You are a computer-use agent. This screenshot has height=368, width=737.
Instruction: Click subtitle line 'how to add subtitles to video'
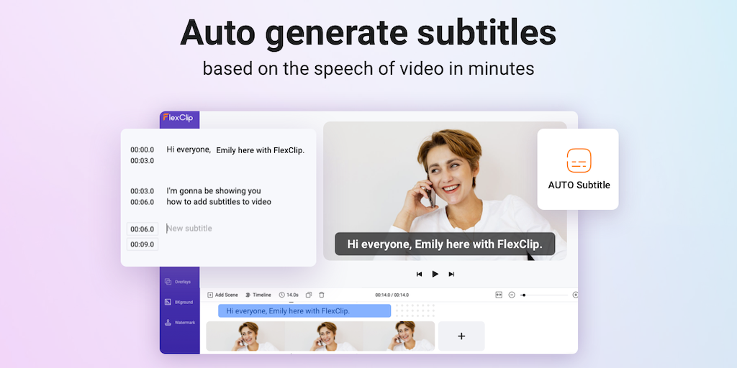pos(219,202)
